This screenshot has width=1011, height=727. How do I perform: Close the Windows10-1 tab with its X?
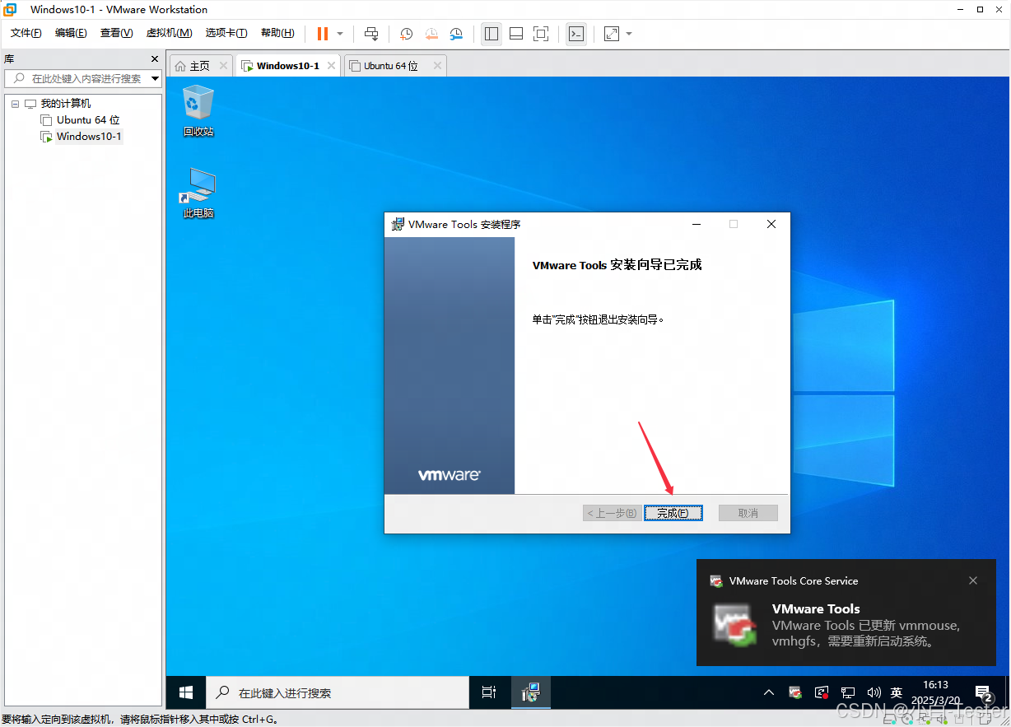click(331, 66)
